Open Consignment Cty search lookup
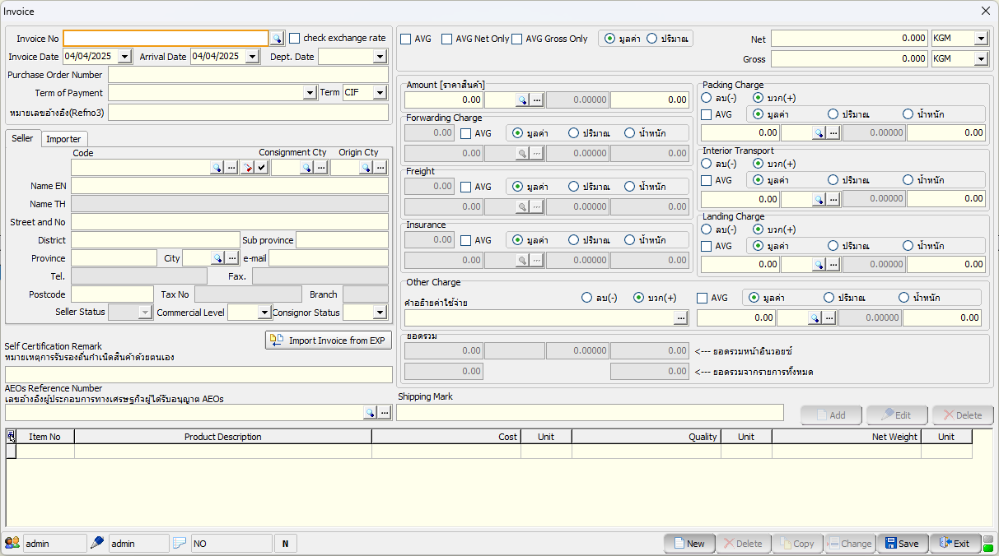This screenshot has width=999, height=556. [x=306, y=168]
